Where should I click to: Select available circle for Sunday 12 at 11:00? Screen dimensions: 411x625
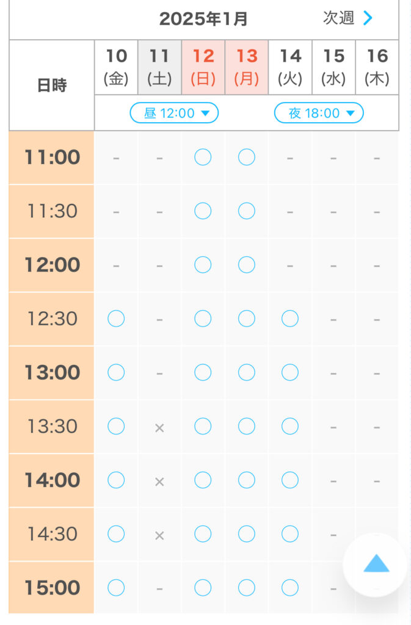[x=203, y=157]
